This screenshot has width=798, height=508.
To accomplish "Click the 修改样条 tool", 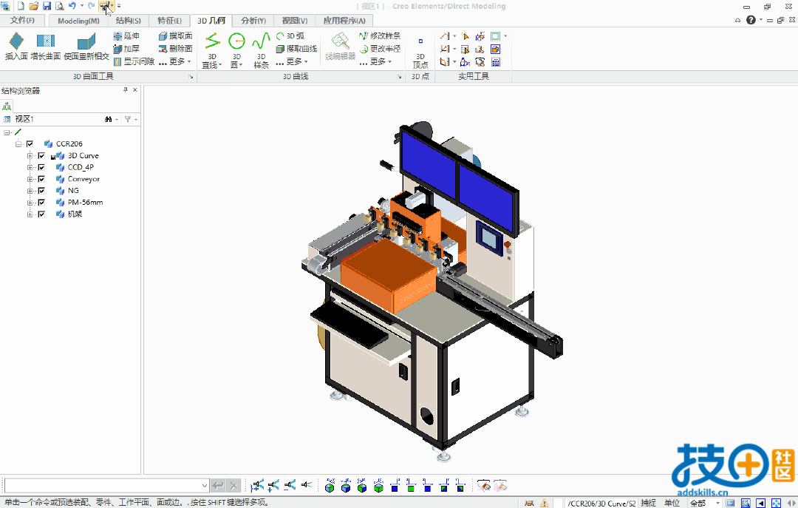I will click(380, 35).
